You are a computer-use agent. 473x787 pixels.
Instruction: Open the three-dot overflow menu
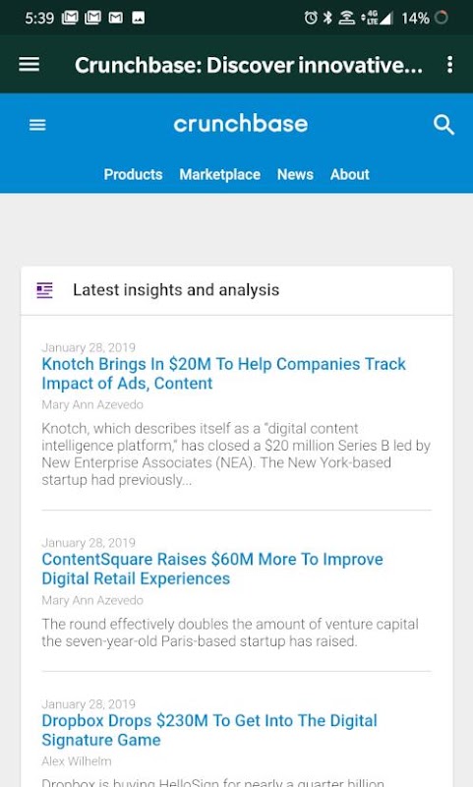click(450, 64)
